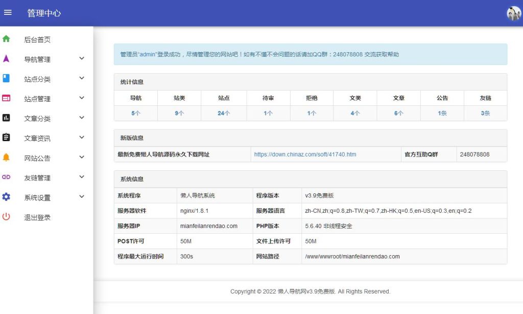Select the 文章分类 bar chart icon

(6, 118)
